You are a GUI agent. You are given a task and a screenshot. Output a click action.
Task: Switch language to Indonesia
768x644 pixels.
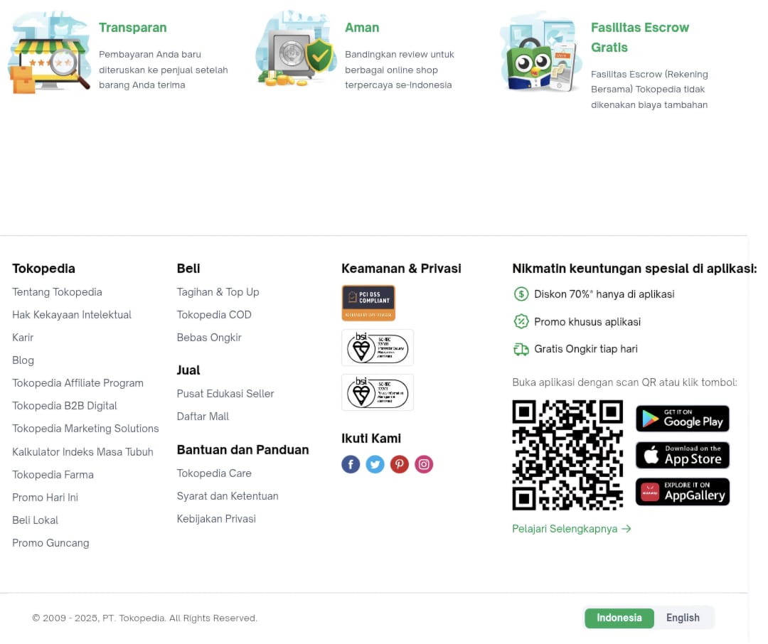[619, 618]
